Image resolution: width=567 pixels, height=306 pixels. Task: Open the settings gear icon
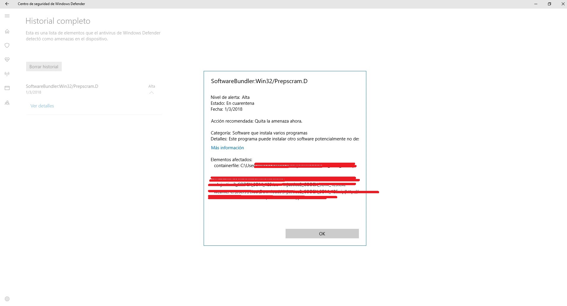pyautogui.click(x=7, y=299)
